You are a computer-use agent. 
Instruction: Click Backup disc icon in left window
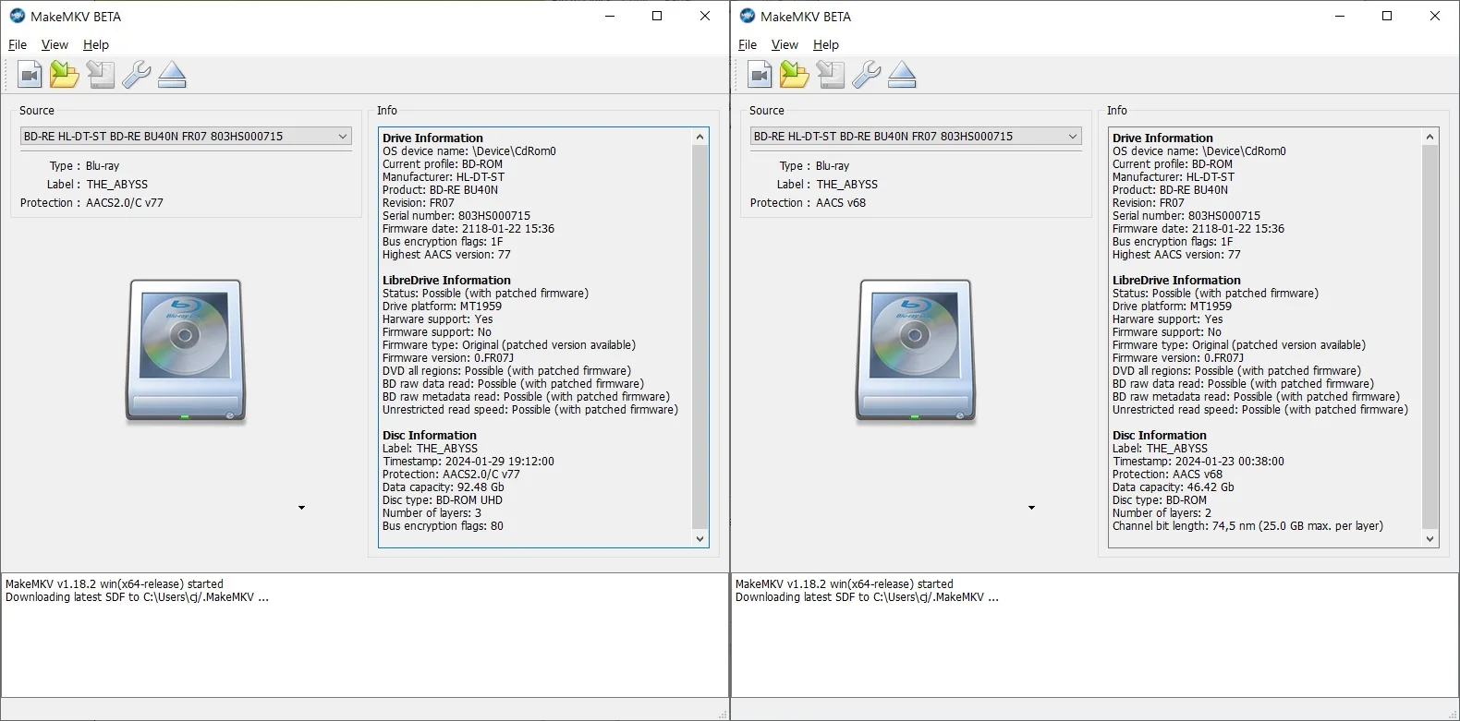[x=100, y=75]
